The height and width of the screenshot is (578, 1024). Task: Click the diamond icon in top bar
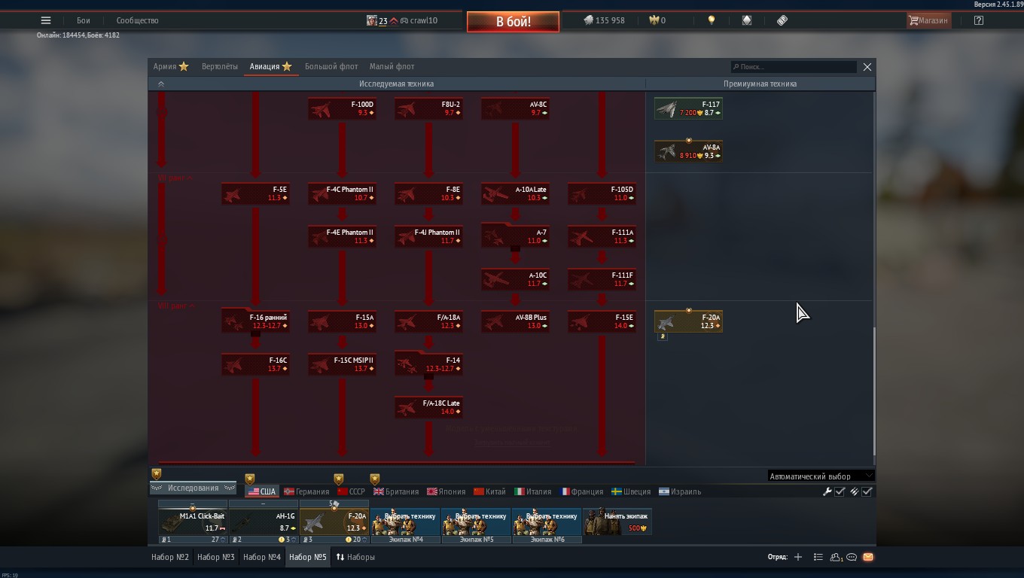[x=747, y=20]
